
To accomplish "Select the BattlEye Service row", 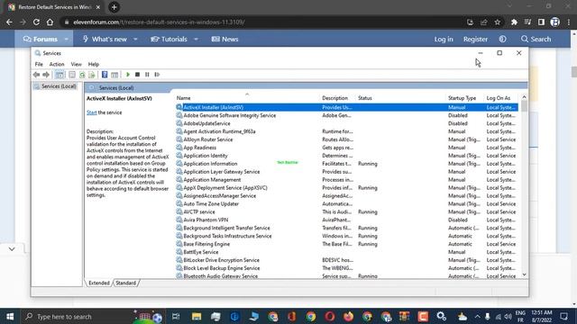I will click(346, 252).
